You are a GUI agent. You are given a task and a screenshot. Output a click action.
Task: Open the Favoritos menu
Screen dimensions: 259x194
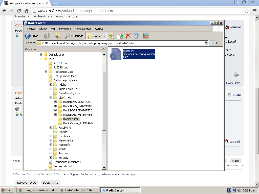coord(65,29)
